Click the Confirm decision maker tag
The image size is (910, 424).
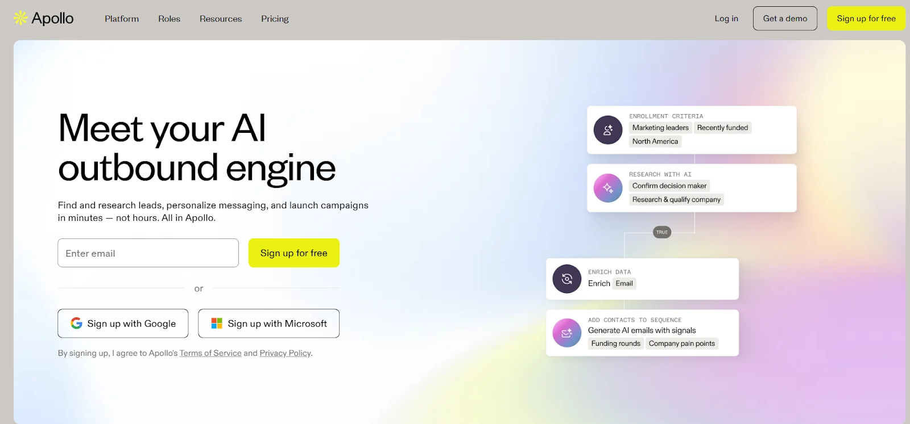coord(669,186)
